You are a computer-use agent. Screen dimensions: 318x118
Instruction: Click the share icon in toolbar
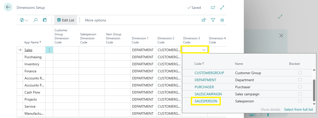(x=204, y=20)
